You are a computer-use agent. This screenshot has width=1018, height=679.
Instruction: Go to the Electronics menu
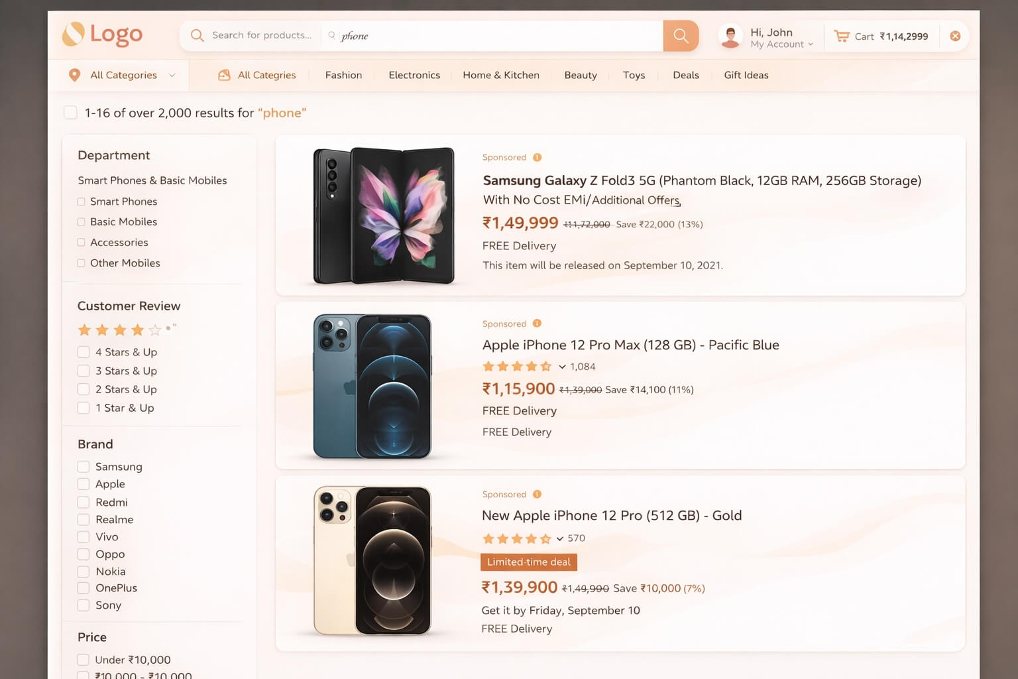click(x=414, y=75)
